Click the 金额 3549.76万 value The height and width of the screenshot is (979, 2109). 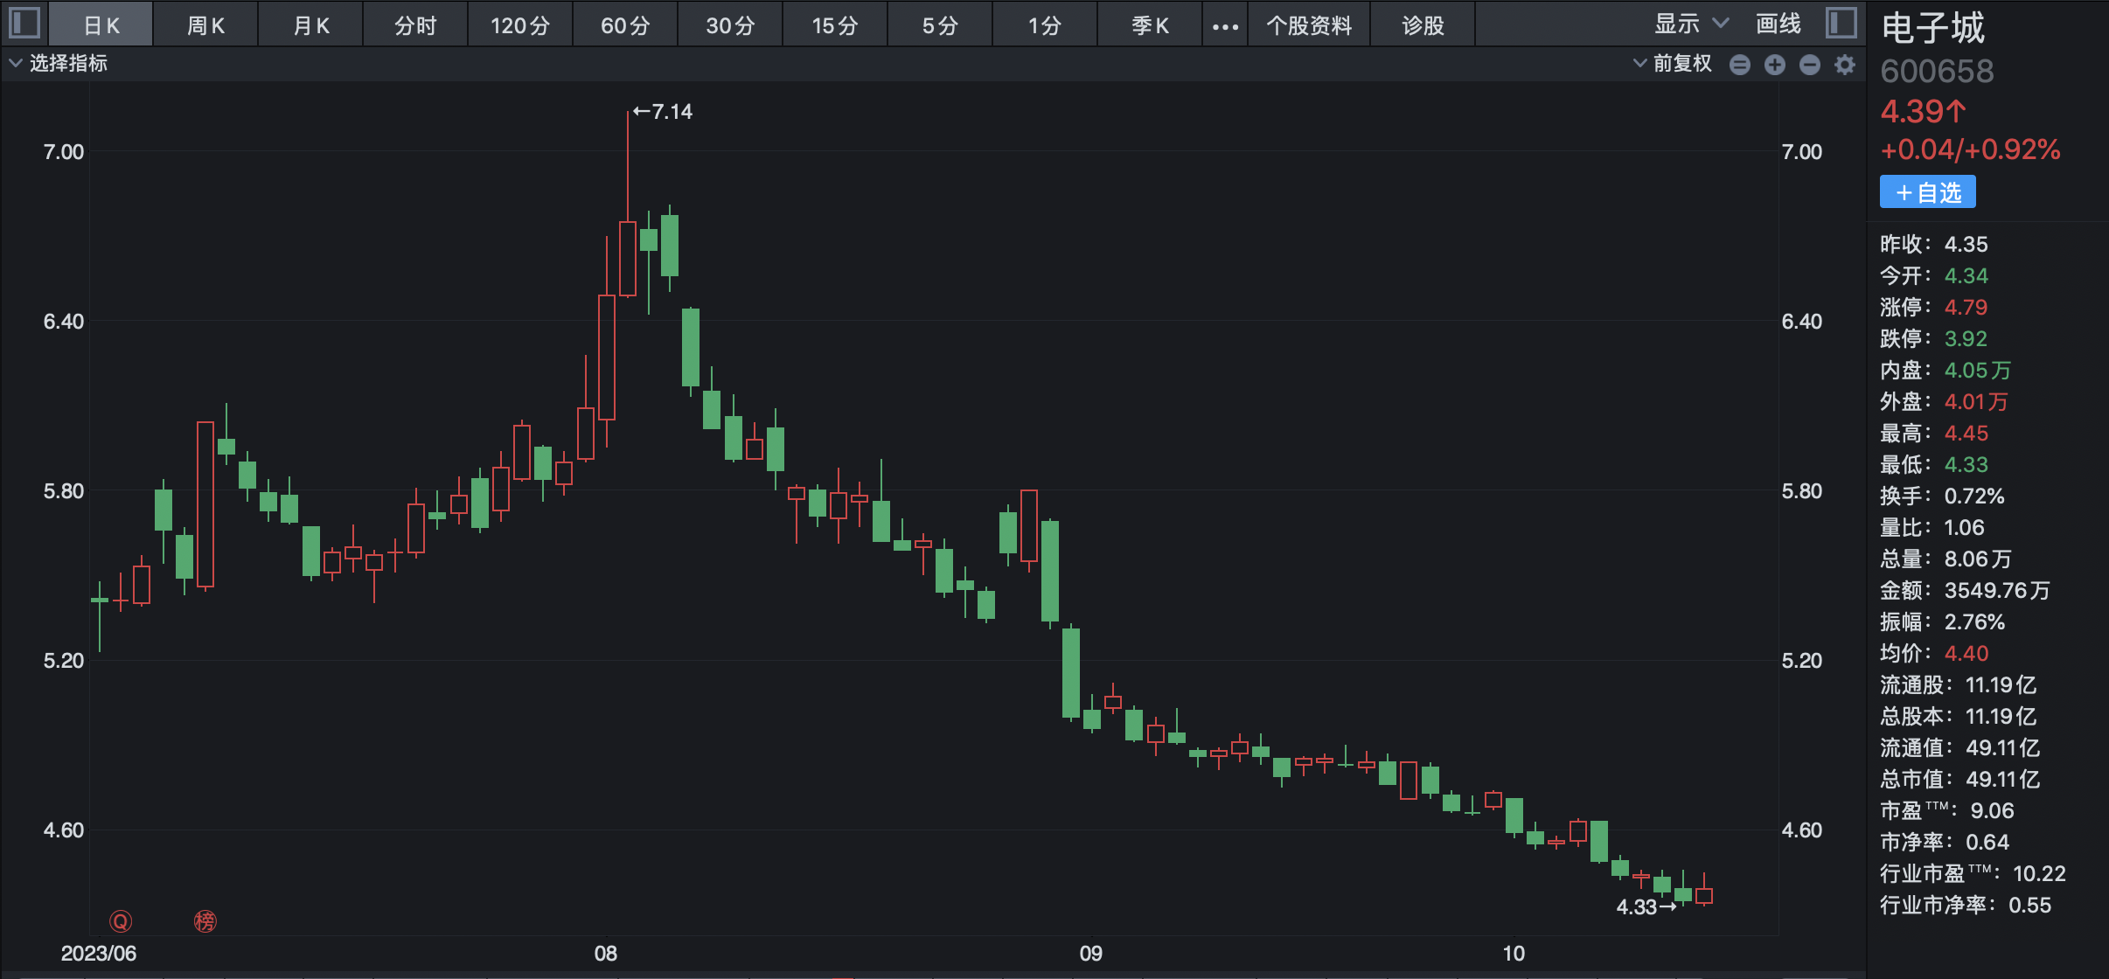coord(1997,591)
